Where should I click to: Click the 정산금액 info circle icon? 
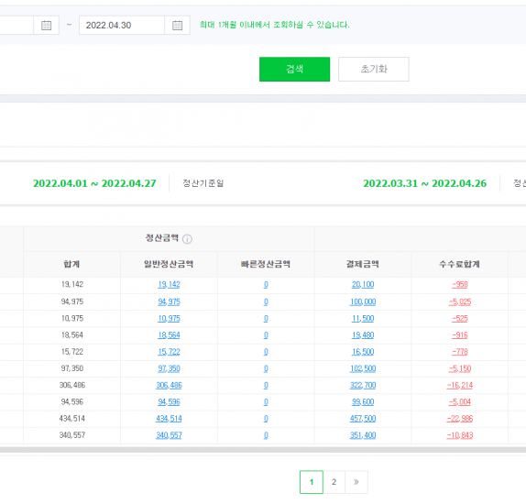tap(187, 239)
